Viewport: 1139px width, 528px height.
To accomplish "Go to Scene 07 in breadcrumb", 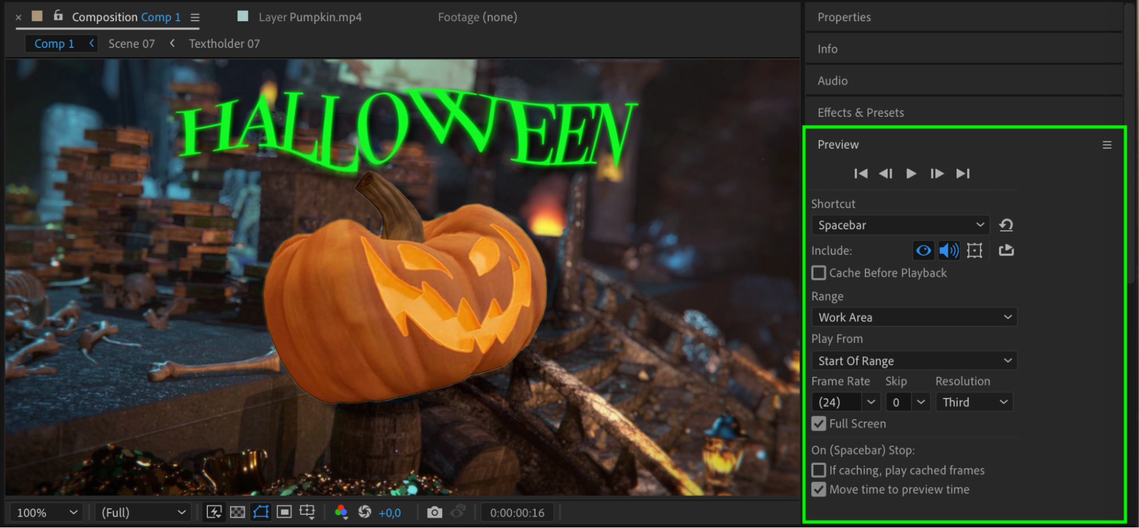I will click(x=132, y=44).
